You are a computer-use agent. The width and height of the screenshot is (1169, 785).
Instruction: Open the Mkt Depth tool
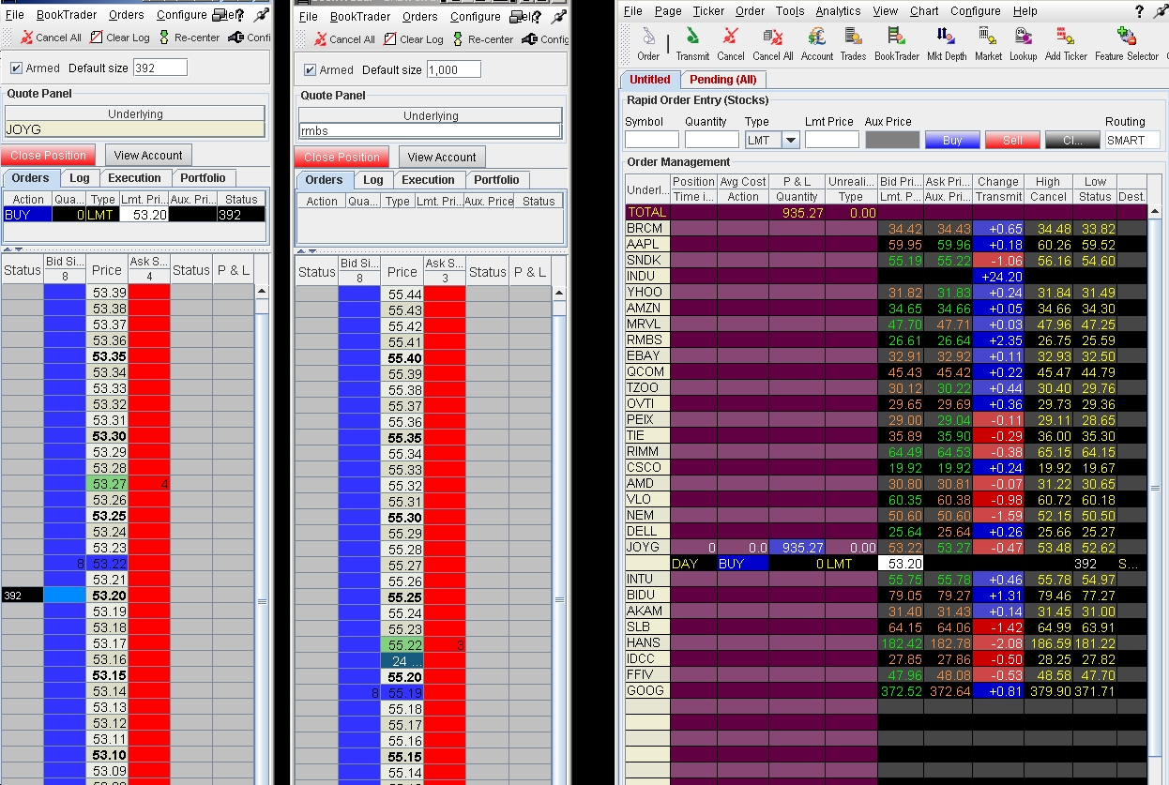[x=946, y=42]
